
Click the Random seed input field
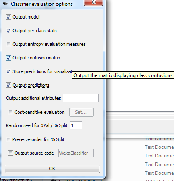pos(76,125)
